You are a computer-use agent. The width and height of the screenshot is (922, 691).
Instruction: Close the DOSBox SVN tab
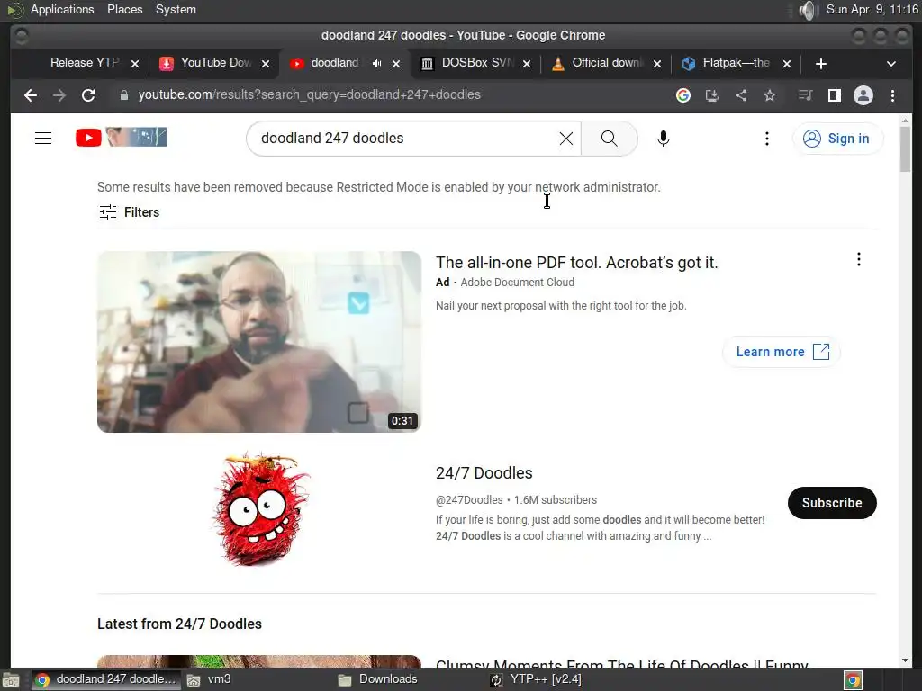tap(527, 64)
